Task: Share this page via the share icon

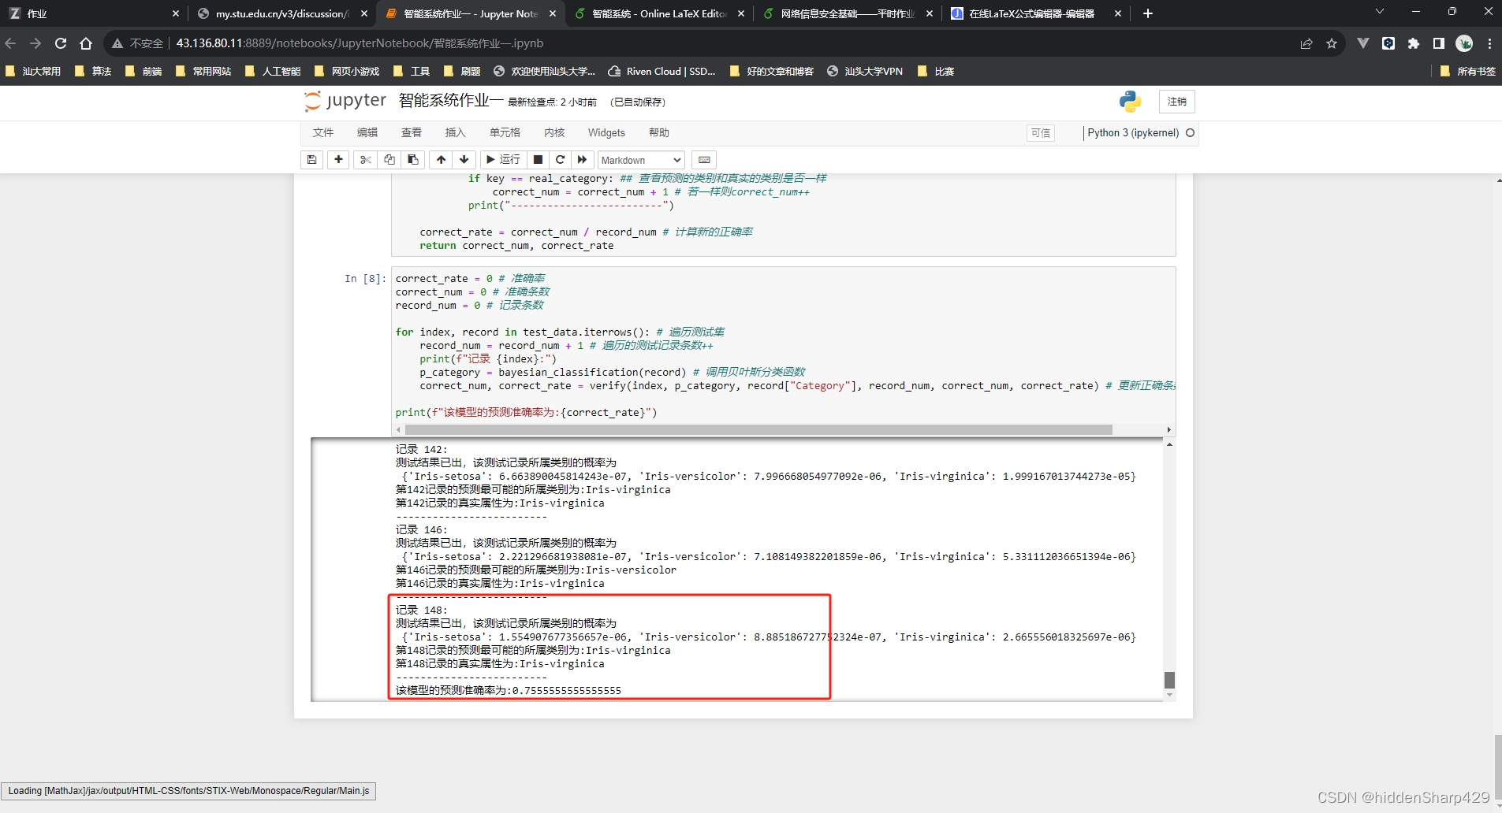Action: coord(1306,43)
